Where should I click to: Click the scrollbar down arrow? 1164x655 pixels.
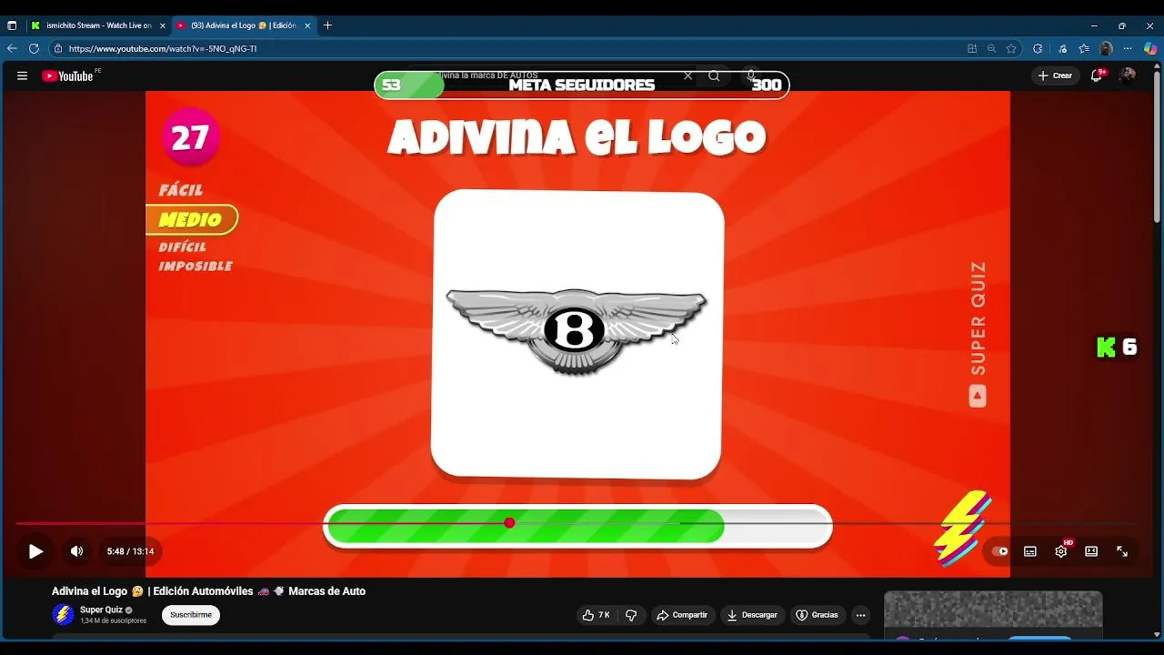(x=1157, y=634)
